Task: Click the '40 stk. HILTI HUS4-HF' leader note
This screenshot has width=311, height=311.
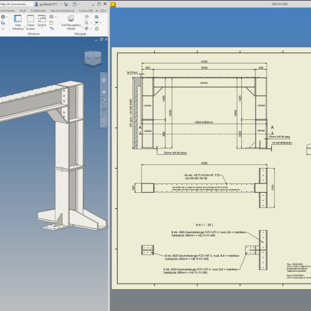Action: pos(203,177)
